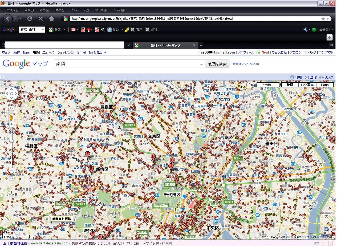Reload the page with the refresh icon
The width and height of the screenshot is (341, 246).
point(30,19)
